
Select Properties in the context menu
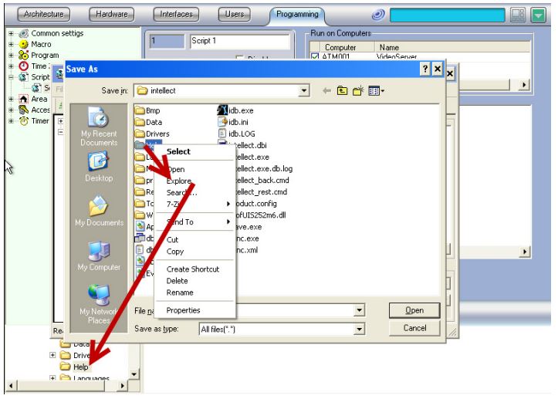pyautogui.click(x=183, y=310)
